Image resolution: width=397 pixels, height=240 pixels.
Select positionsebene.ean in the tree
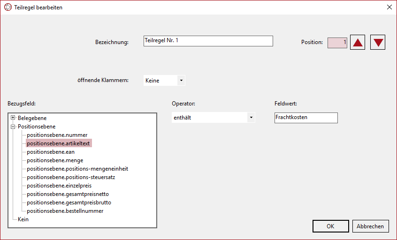[x=51, y=152]
